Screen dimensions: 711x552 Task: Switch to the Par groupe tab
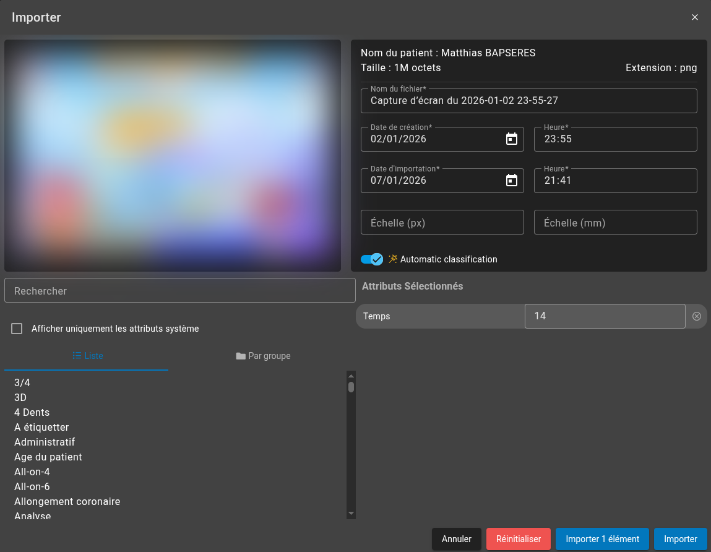coord(263,356)
